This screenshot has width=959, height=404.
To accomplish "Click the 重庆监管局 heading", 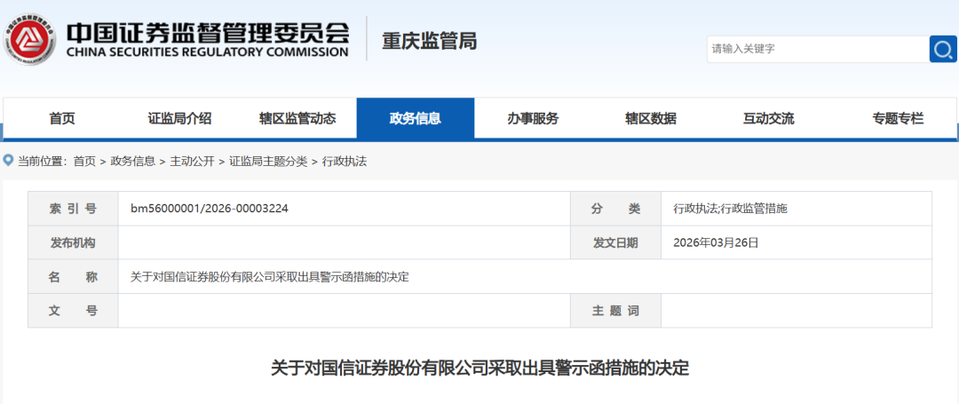I will click(430, 41).
